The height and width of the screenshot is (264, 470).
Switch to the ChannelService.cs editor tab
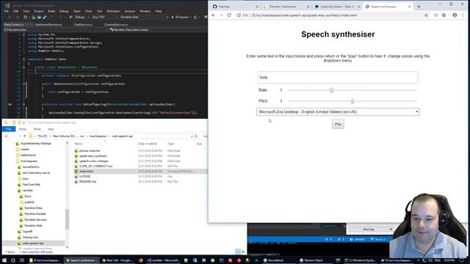click(x=116, y=24)
